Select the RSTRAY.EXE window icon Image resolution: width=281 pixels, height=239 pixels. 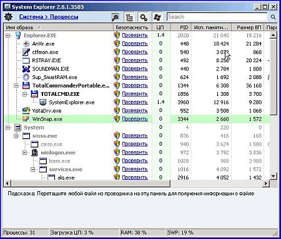pos(26,60)
